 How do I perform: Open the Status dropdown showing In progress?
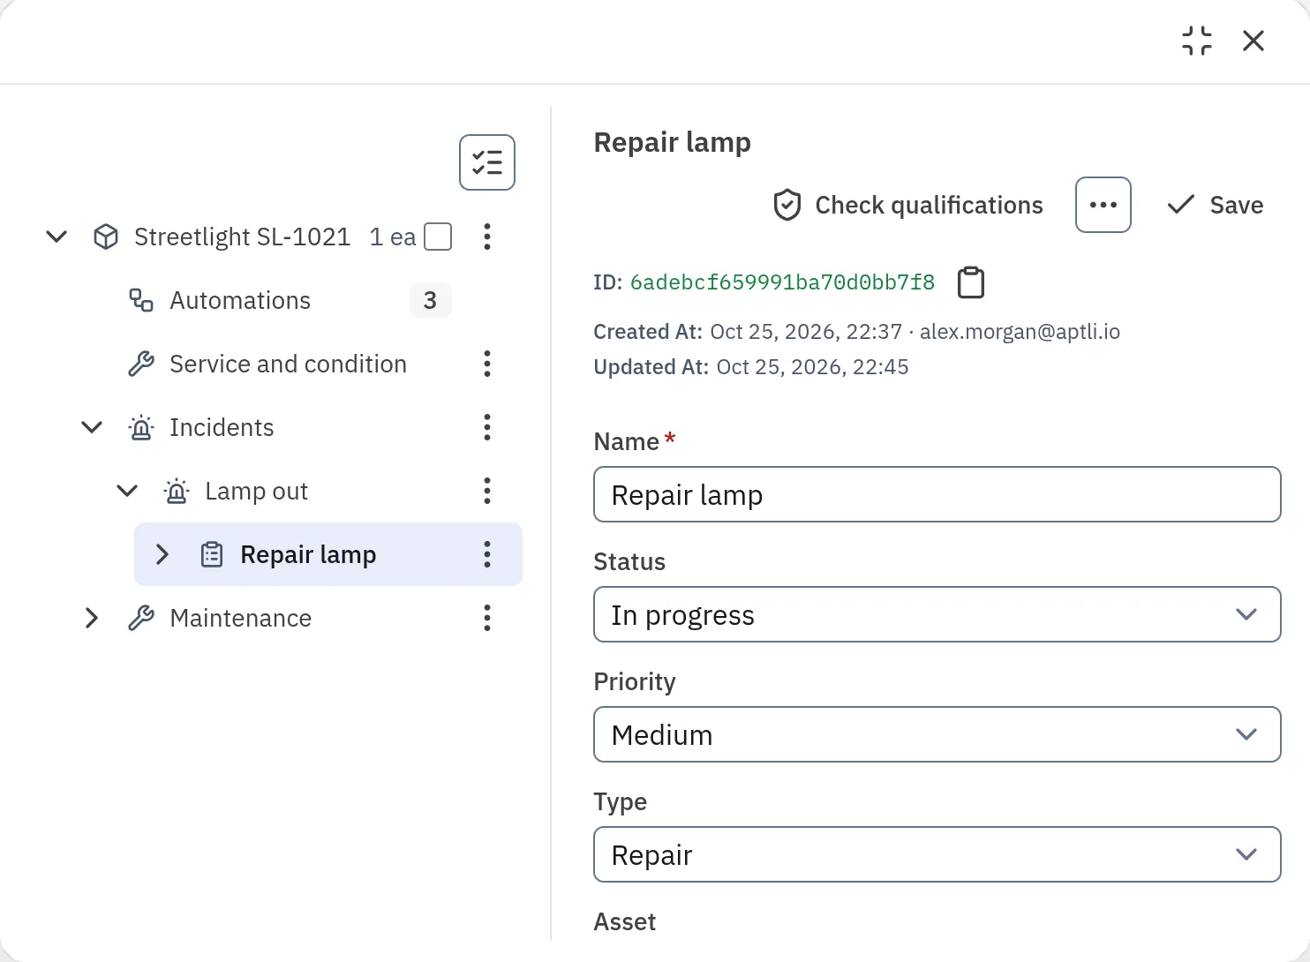coord(937,614)
